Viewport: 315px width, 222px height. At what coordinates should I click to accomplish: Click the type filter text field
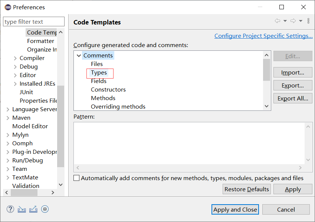(33, 22)
